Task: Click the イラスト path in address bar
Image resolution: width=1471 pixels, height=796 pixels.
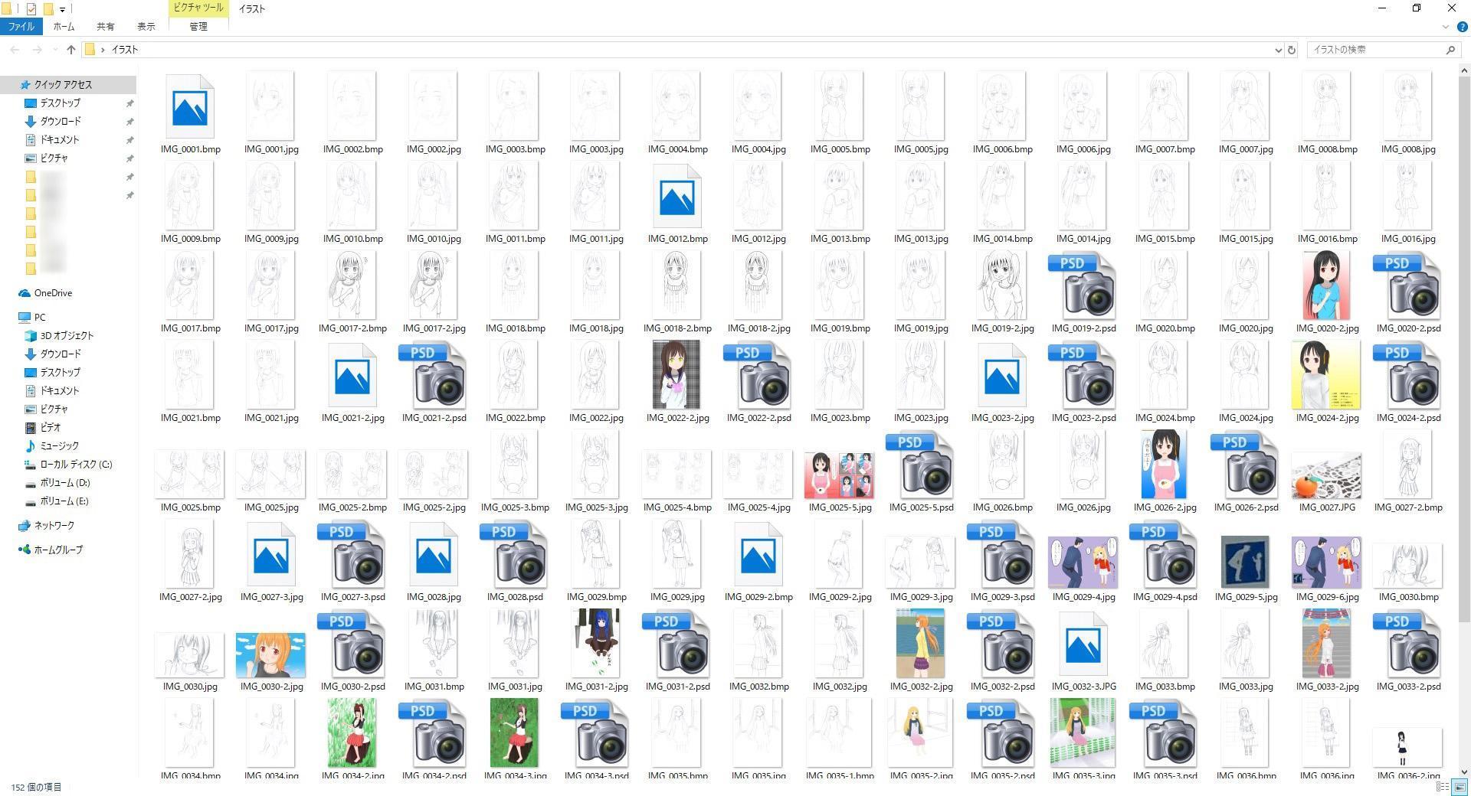Action: pos(125,50)
